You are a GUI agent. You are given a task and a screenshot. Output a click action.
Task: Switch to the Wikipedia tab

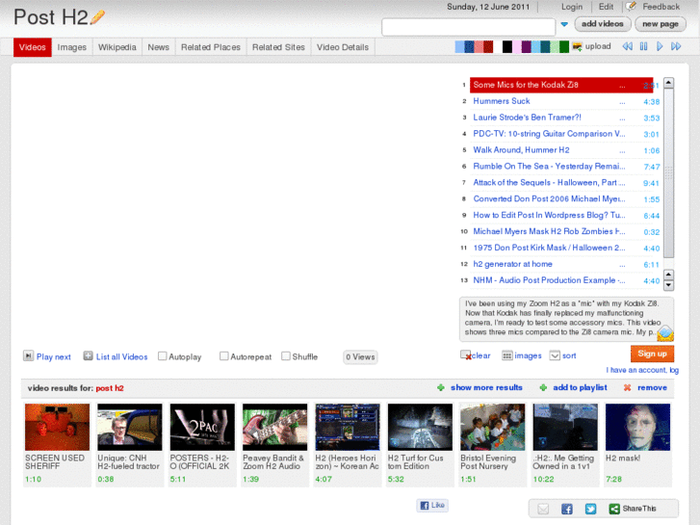tap(117, 47)
